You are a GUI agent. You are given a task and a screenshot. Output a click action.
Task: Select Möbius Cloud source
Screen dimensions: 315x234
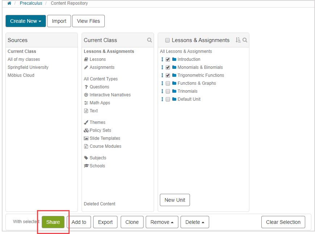tap(21, 75)
